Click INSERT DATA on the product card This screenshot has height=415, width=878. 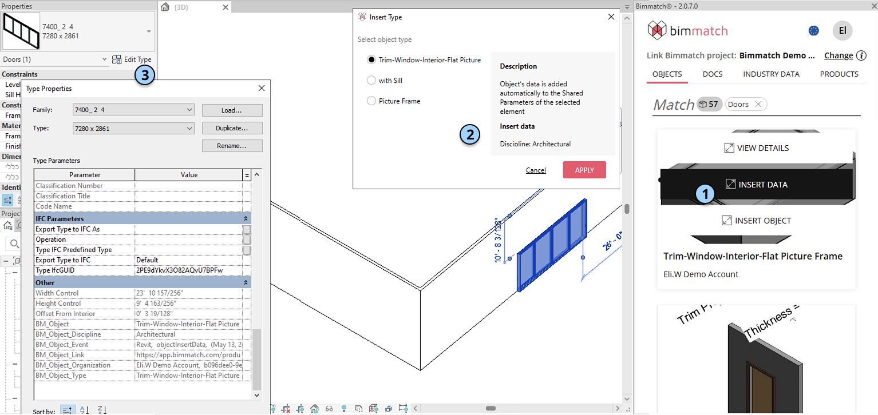click(x=757, y=184)
